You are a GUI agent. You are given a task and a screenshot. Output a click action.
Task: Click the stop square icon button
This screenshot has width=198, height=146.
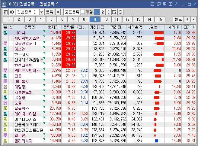pyautogui.click(x=58, y=12)
